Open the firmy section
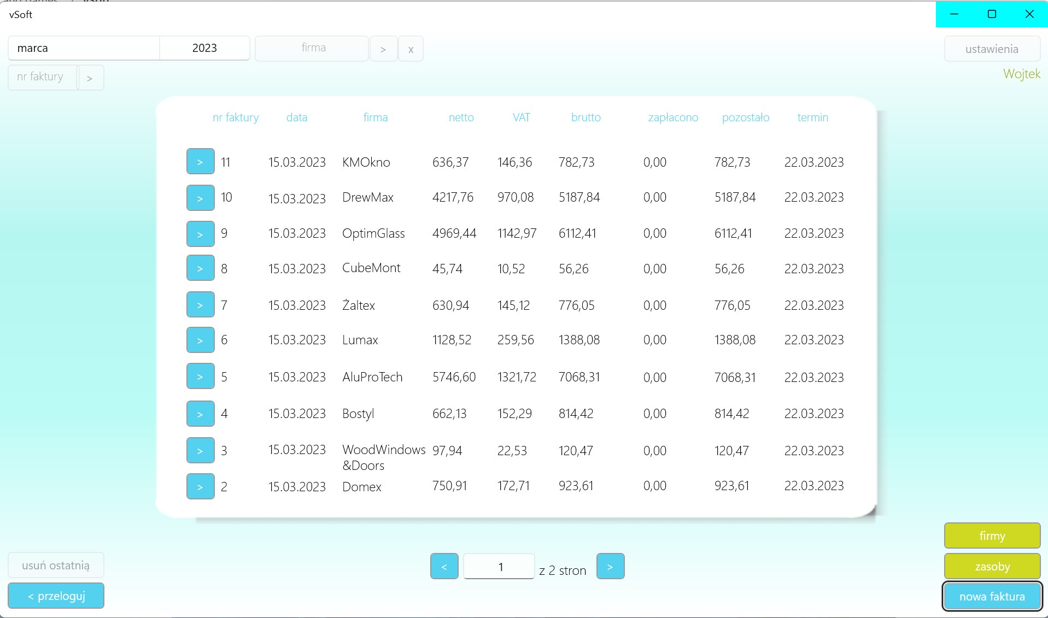This screenshot has height=618, width=1048. pyautogui.click(x=992, y=535)
